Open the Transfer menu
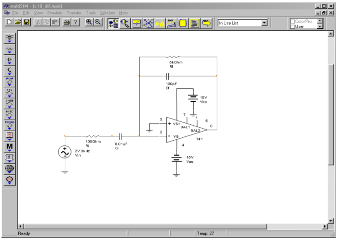This screenshot has width=338, height=240. coord(74,12)
